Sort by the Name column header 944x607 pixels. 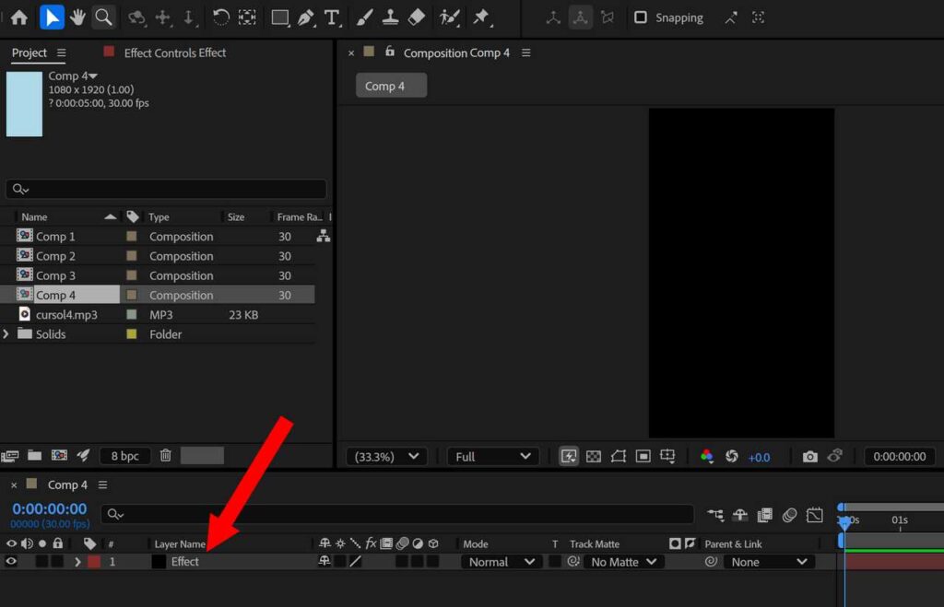click(x=34, y=217)
